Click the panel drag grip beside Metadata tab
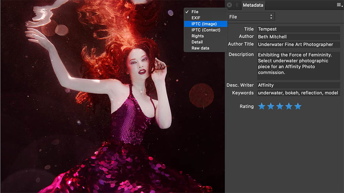 pos(237,5)
